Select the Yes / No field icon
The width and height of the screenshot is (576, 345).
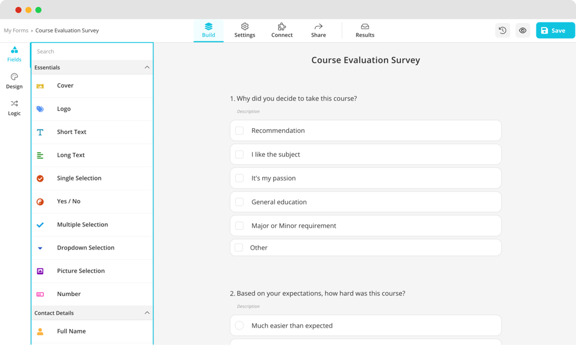[40, 201]
